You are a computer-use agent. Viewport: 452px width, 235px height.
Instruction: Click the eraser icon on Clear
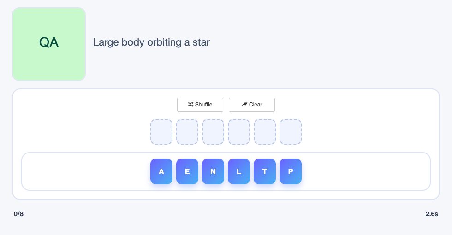(244, 104)
